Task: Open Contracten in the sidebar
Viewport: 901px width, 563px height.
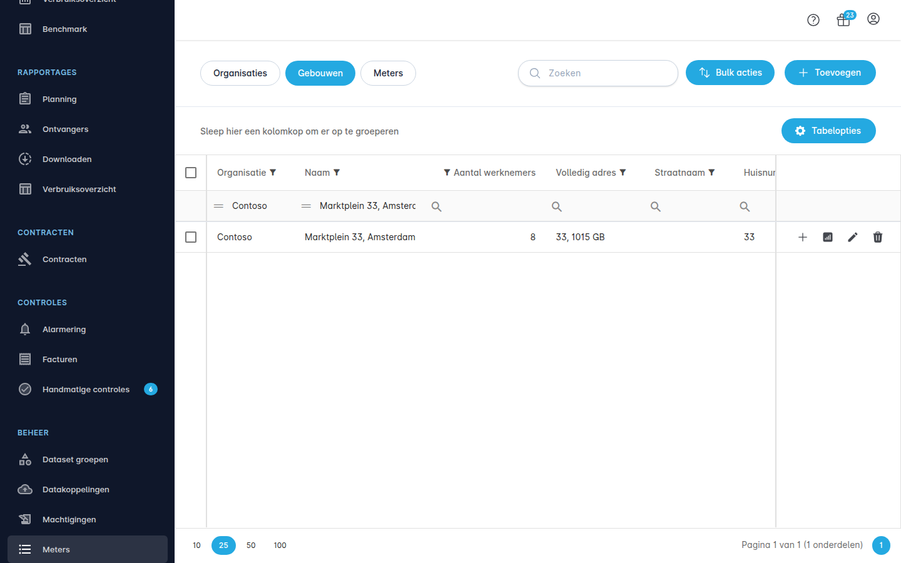Action: pyautogui.click(x=88, y=259)
